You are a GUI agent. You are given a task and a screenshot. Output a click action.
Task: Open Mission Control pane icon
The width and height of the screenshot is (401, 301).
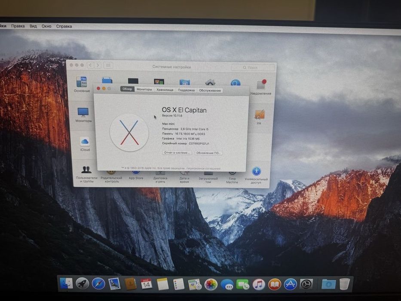coord(159,82)
